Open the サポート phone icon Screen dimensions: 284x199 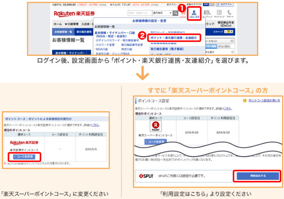tap(230, 14)
